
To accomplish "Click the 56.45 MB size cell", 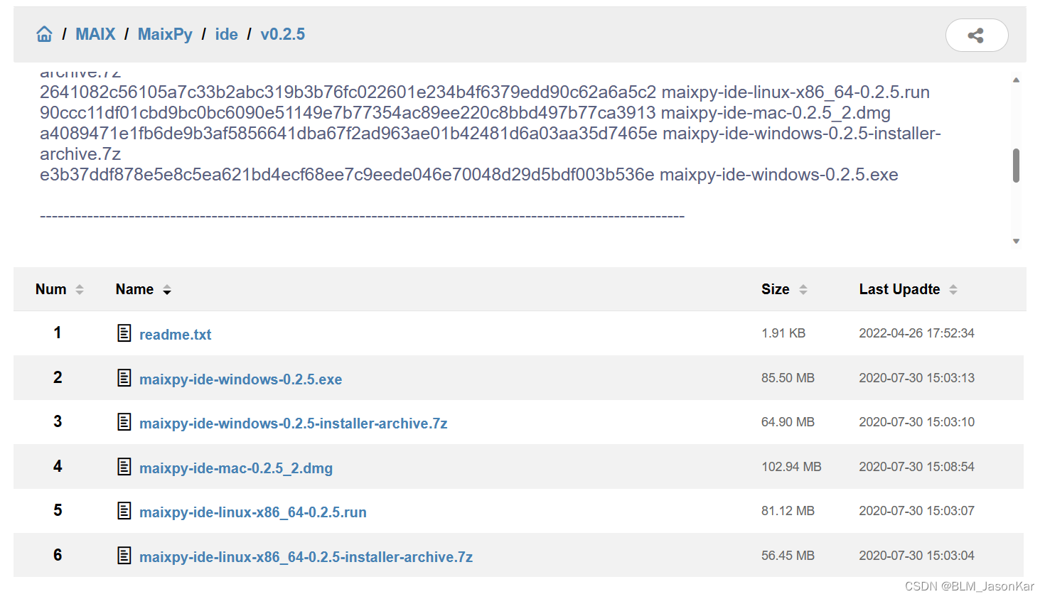I will [x=788, y=556].
